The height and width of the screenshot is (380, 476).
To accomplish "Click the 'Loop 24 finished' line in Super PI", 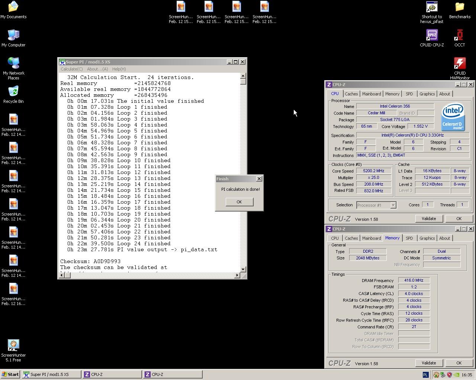I will (119, 243).
